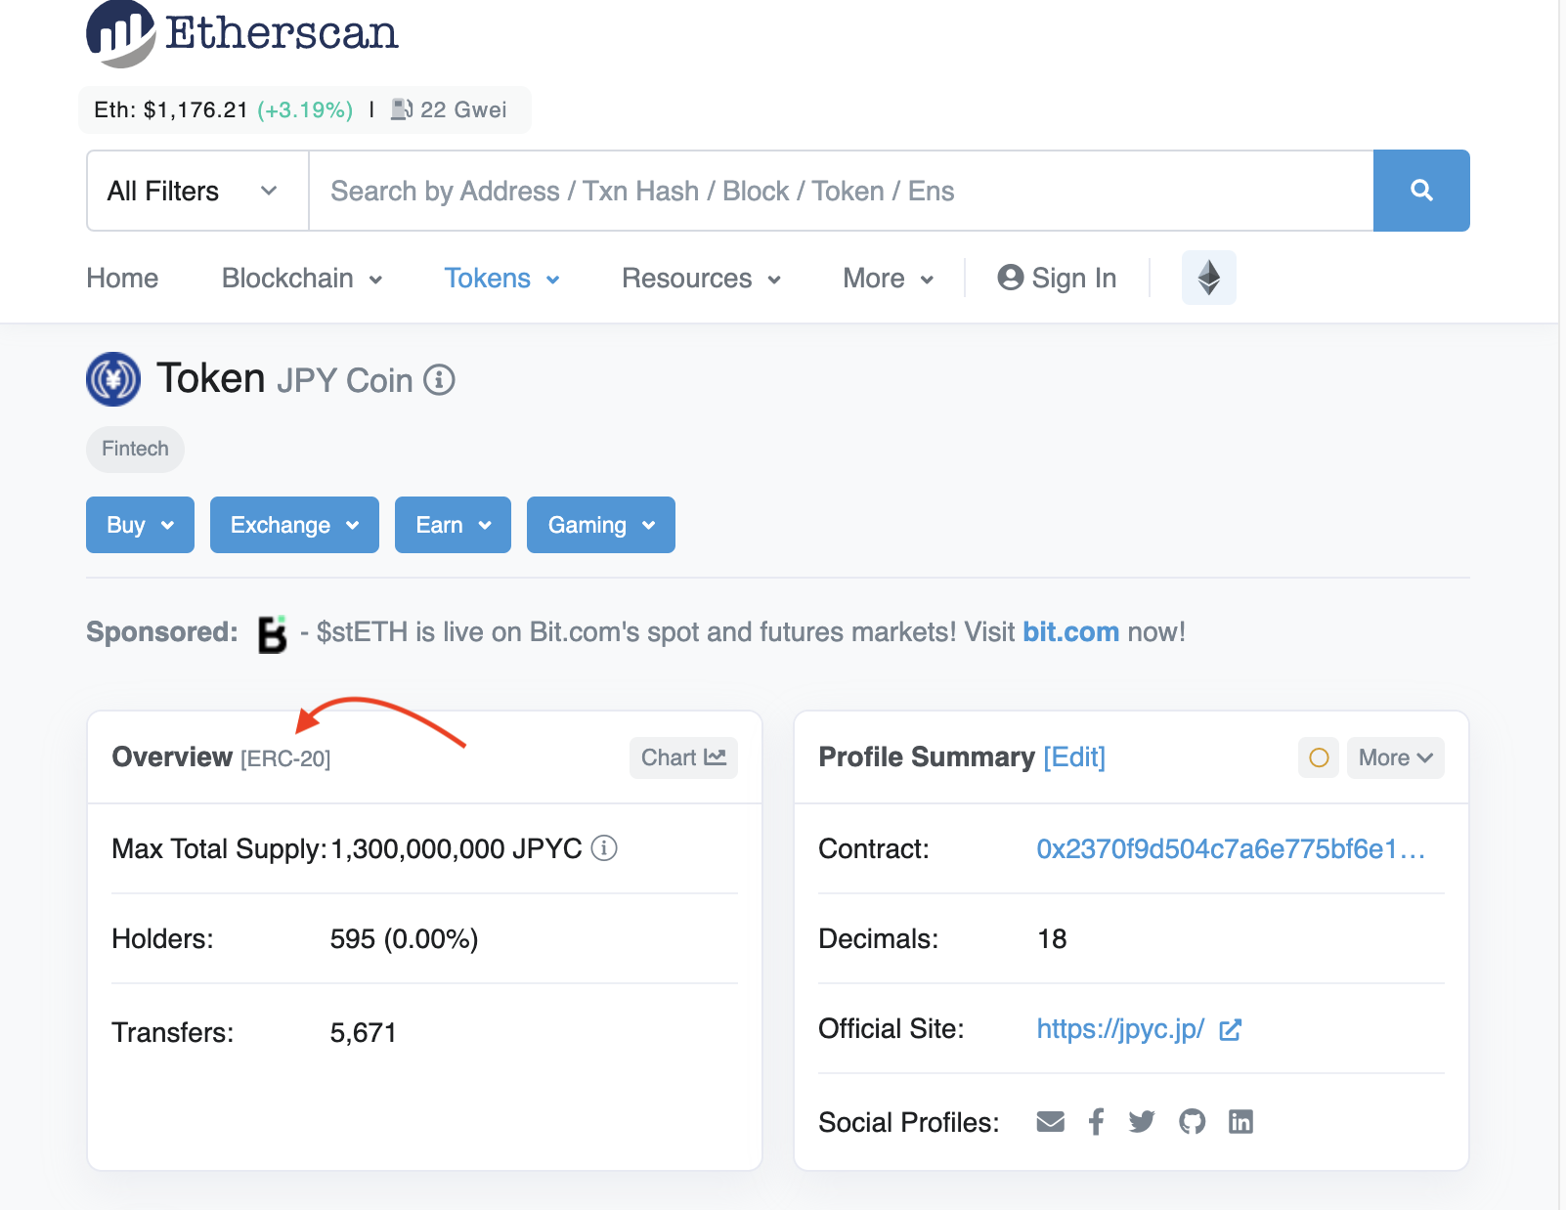Screen dimensions: 1566x1210
Task: Expand the Resources menu
Action: coord(702,279)
